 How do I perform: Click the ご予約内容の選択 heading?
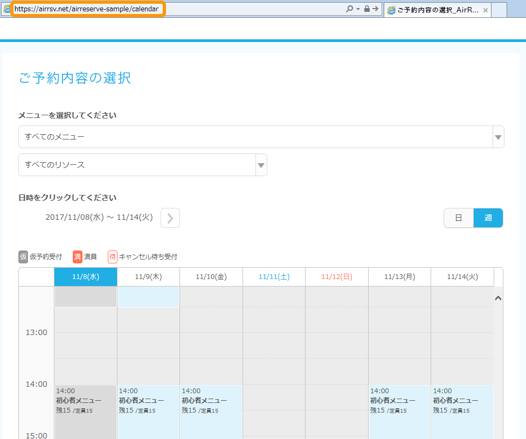click(74, 78)
